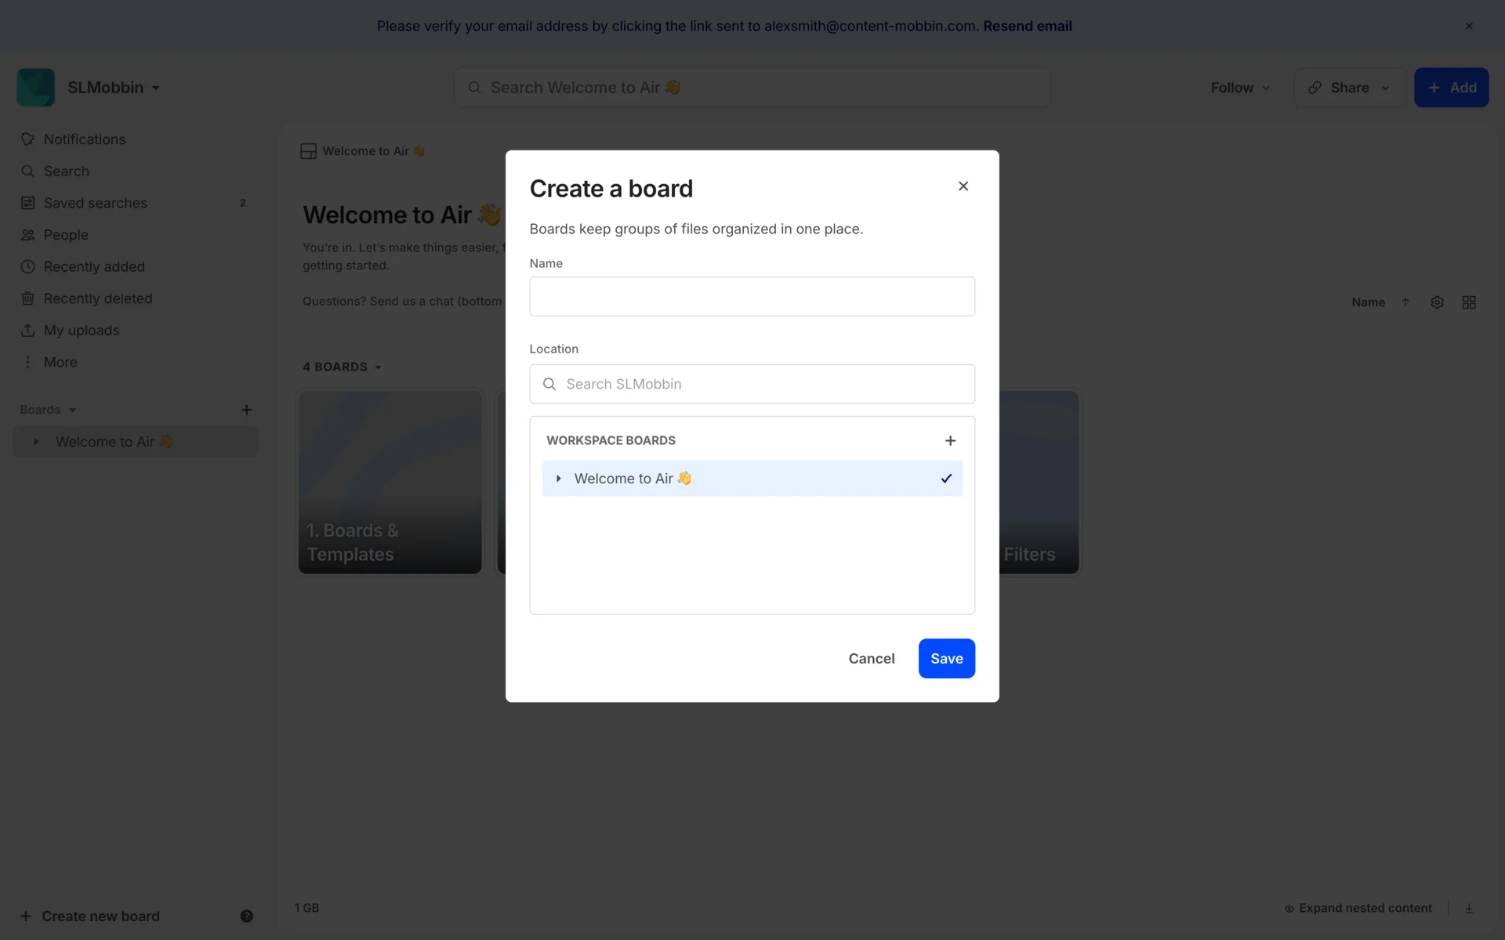
Task: Expand the Welcome to Air location tree
Action: pyautogui.click(x=558, y=479)
